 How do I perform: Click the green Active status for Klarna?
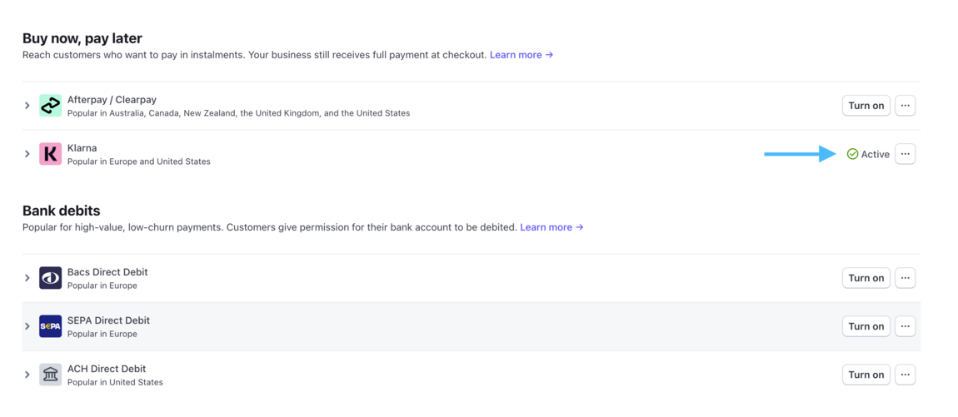pos(868,154)
